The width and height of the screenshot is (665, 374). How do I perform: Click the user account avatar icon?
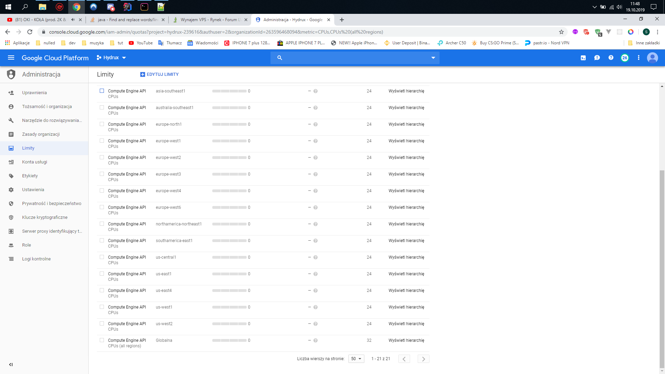click(x=653, y=58)
